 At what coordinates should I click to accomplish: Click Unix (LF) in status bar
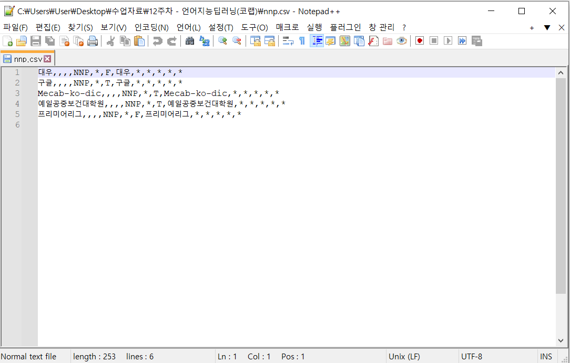404,357
